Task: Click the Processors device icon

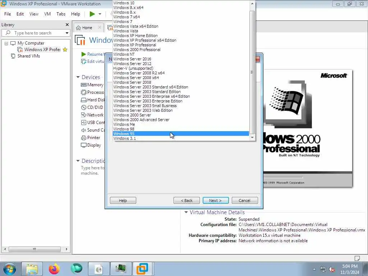Action: click(x=83, y=92)
